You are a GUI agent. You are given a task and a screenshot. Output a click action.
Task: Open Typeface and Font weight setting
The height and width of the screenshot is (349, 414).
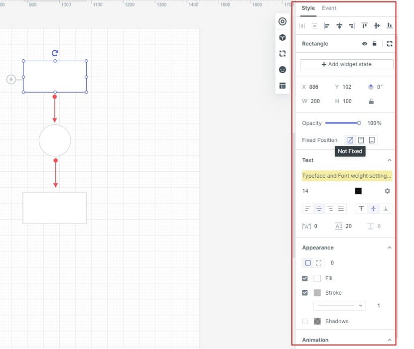click(347, 176)
